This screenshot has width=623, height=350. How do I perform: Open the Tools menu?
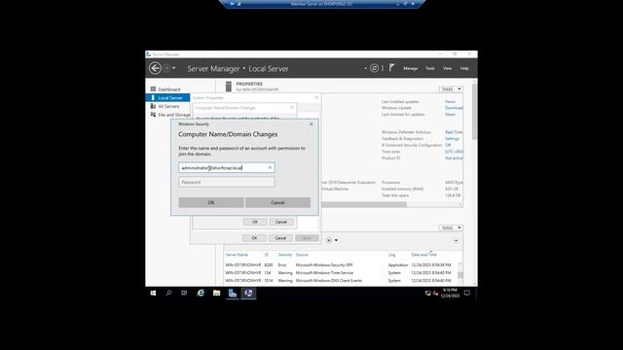tap(430, 68)
